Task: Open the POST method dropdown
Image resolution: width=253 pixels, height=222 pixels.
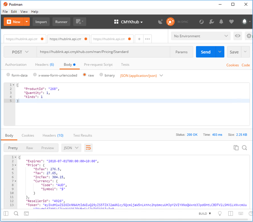Action: pyautogui.click(x=20, y=52)
